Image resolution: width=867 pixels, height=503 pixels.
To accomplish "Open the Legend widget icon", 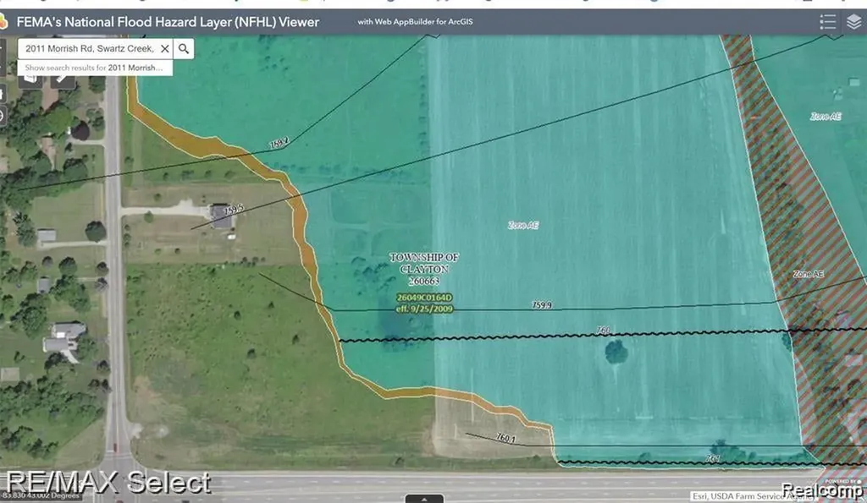I will (x=827, y=22).
